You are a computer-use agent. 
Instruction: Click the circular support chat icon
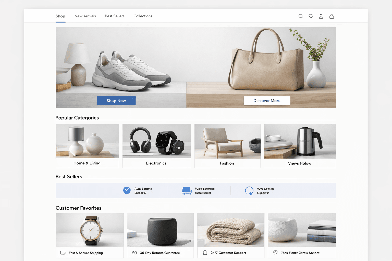pyautogui.click(x=249, y=190)
